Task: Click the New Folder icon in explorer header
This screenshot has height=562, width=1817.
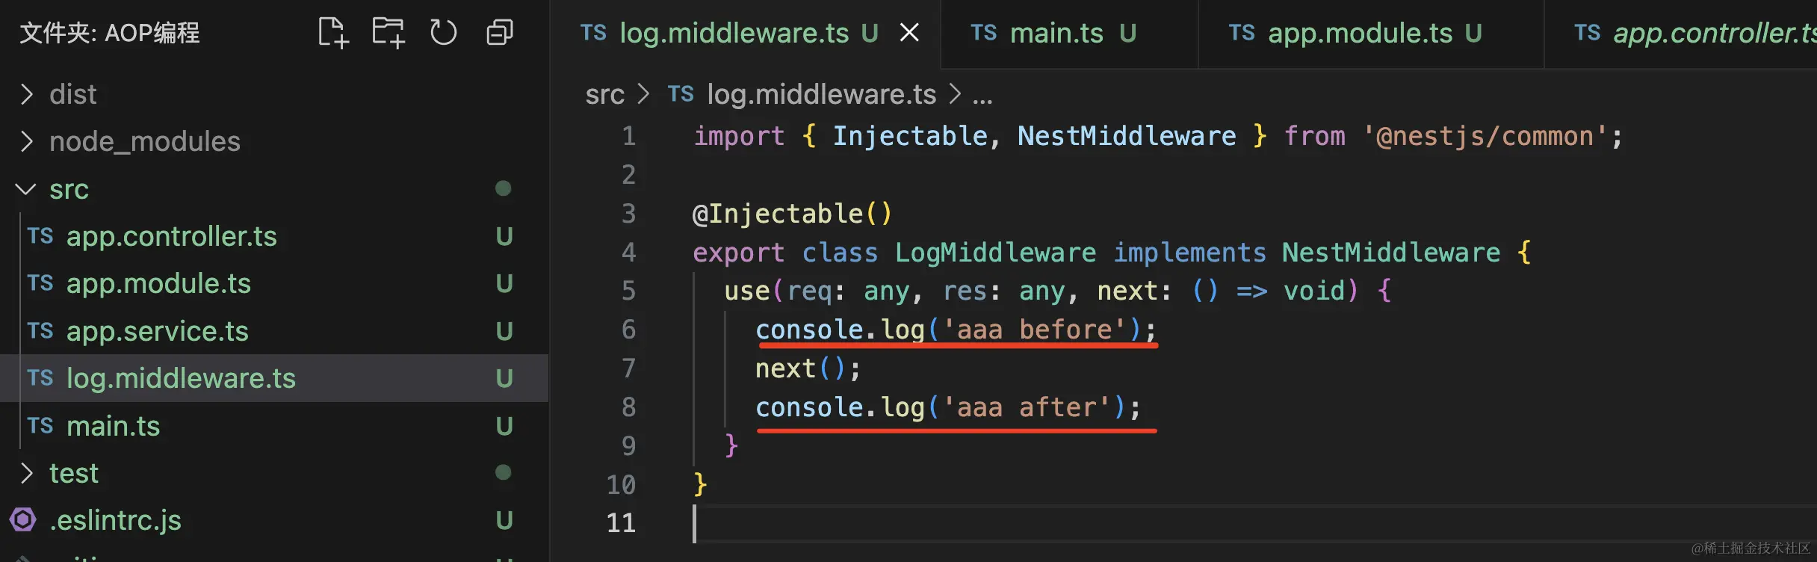Action: [x=389, y=33]
